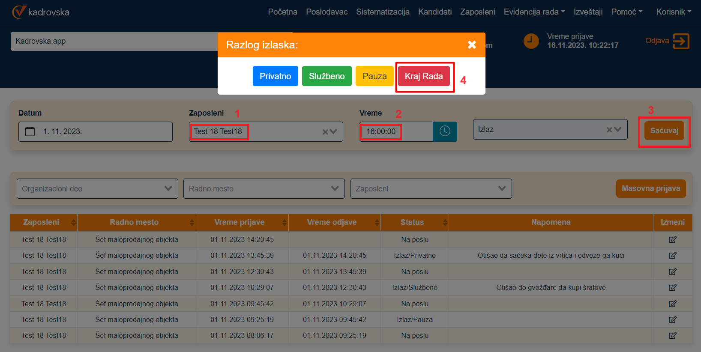Clear the Izlaz selection with X
Viewport: 701px width, 352px height.
609,130
